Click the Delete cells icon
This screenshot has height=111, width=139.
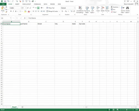[x=103, y=8]
